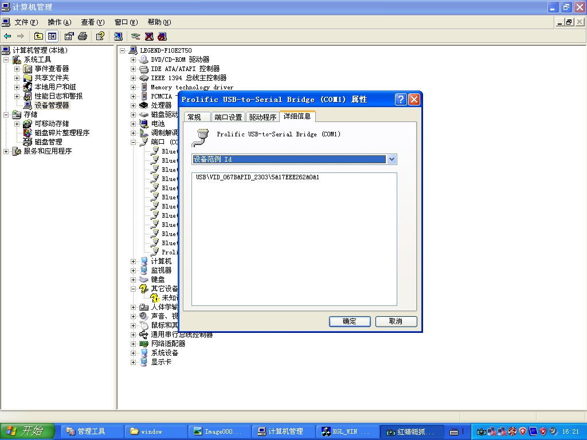Collapse the 系统工具 tree node
The width and height of the screenshot is (587, 440).
click(6, 60)
